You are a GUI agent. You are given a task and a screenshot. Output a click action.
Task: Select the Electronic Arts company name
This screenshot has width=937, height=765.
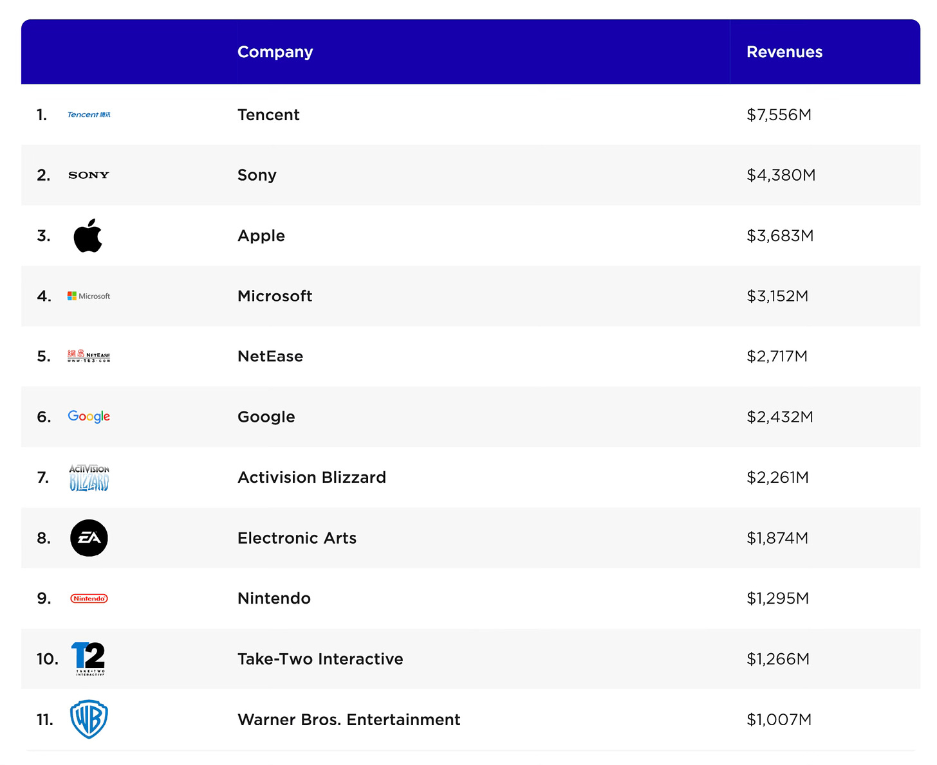coord(297,538)
